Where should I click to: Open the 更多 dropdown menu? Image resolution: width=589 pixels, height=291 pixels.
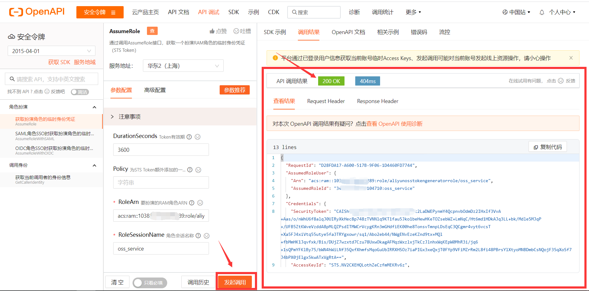[x=413, y=12]
